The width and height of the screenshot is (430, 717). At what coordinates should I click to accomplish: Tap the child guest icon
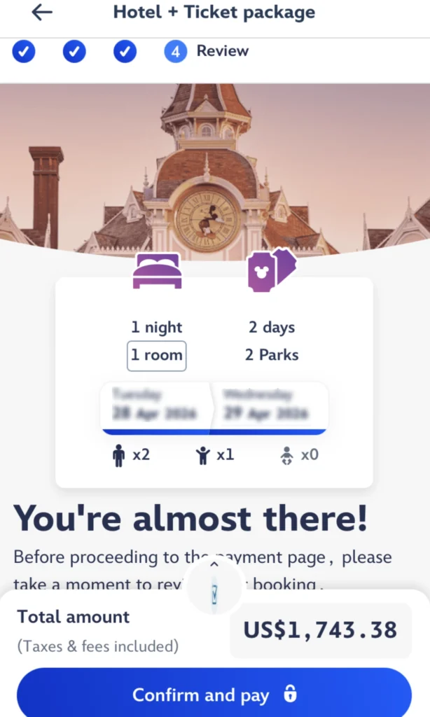point(203,456)
